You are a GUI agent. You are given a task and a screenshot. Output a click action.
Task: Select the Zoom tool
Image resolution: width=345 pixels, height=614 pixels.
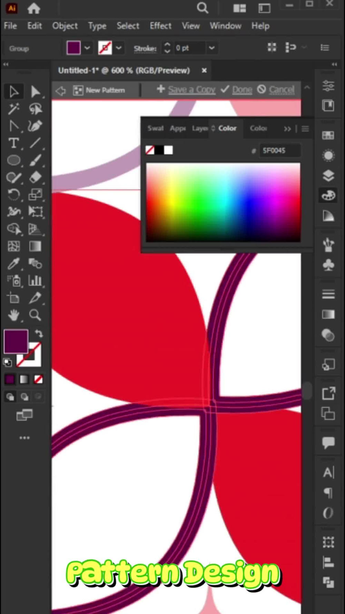[x=35, y=315]
